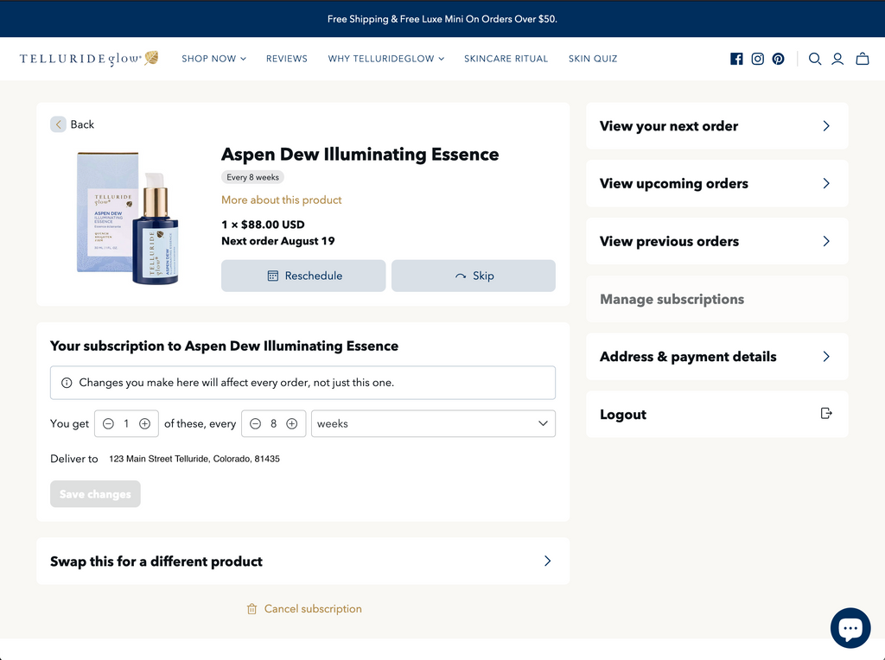Open the Skincare Ritual nav item

tap(506, 59)
